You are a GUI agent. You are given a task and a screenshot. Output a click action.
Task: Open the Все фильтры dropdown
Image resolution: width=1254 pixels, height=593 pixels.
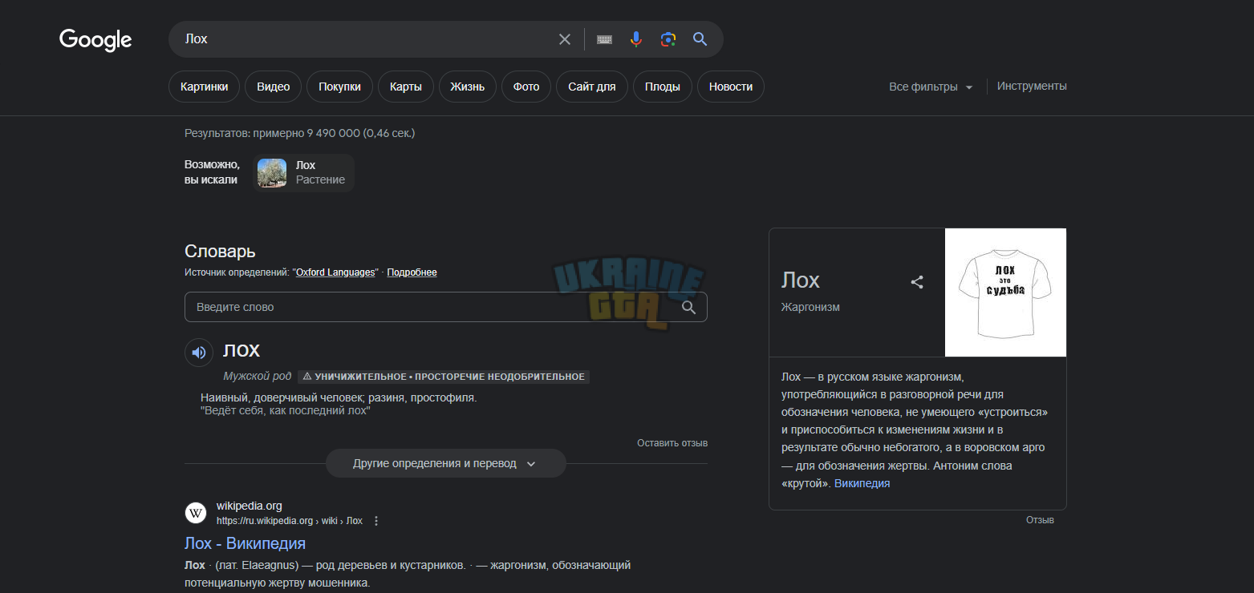(x=931, y=87)
